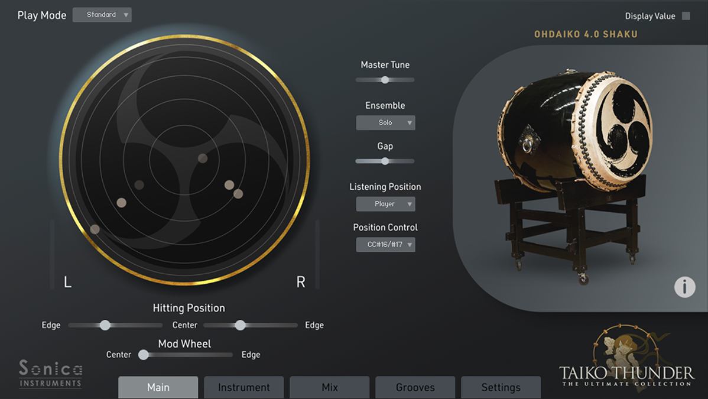Click the Mod Wheel slider handle
The image size is (708, 399).
click(144, 355)
